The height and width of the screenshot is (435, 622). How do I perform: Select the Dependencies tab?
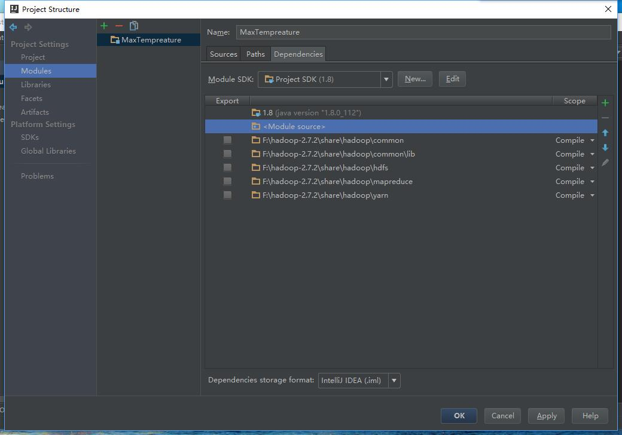298,54
